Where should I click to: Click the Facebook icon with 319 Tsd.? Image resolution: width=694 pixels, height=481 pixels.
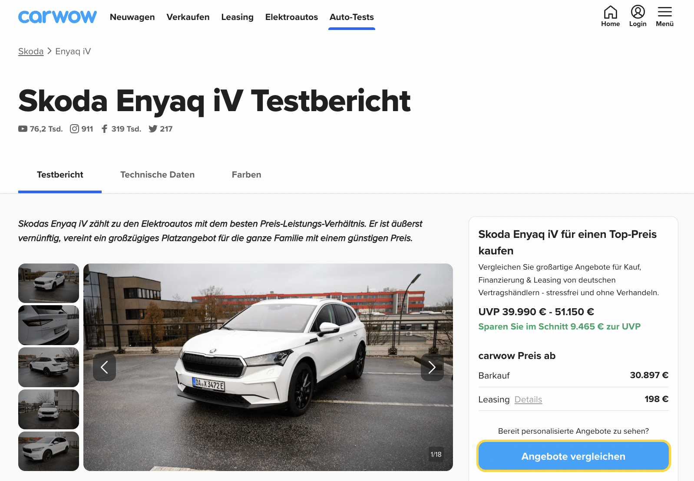coord(104,129)
